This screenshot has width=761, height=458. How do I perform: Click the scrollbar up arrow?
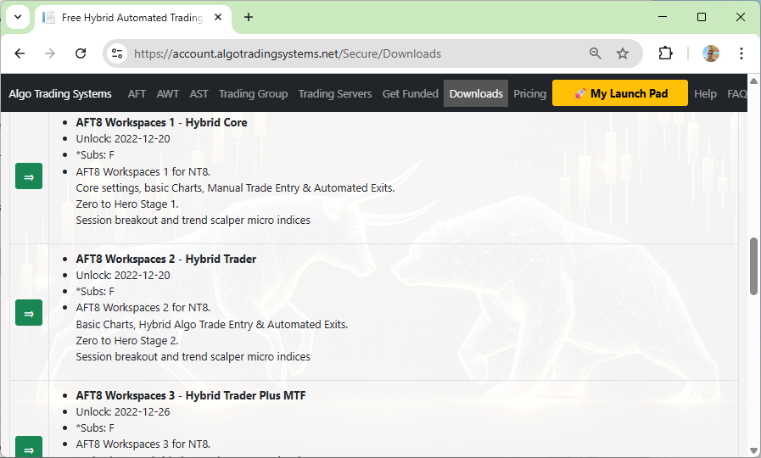[753, 81]
